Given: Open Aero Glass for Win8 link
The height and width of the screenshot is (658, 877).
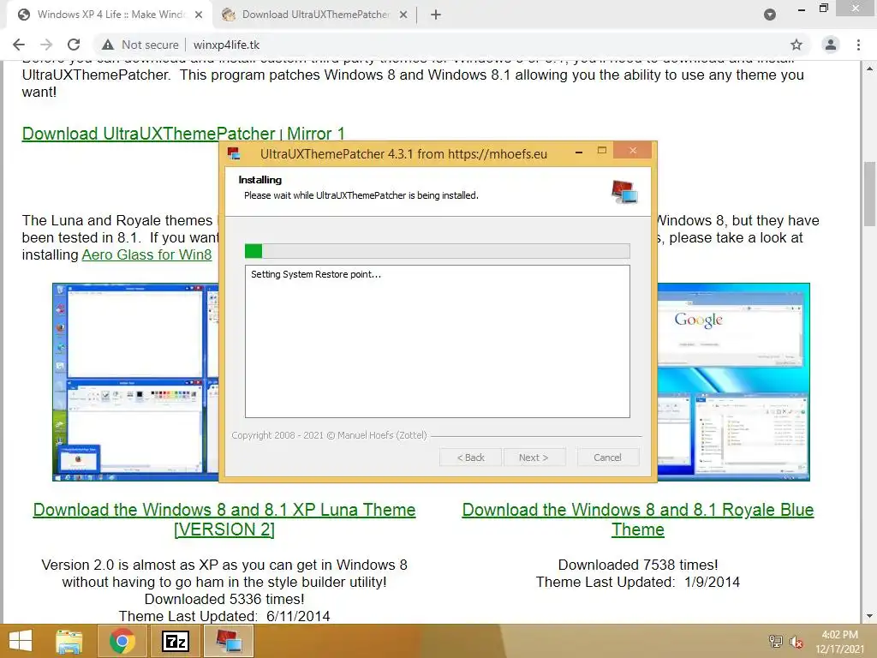Looking at the screenshot, I should point(146,254).
